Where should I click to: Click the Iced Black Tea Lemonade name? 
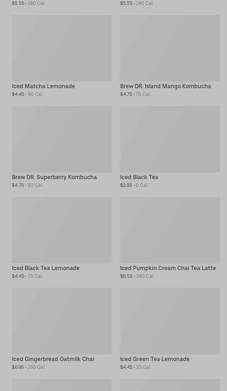click(45, 268)
